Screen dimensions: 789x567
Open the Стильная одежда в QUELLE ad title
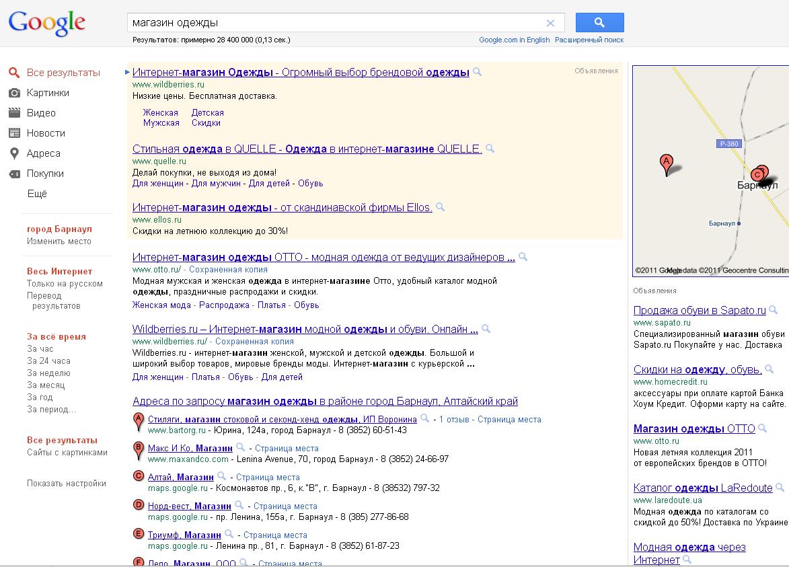click(x=307, y=149)
